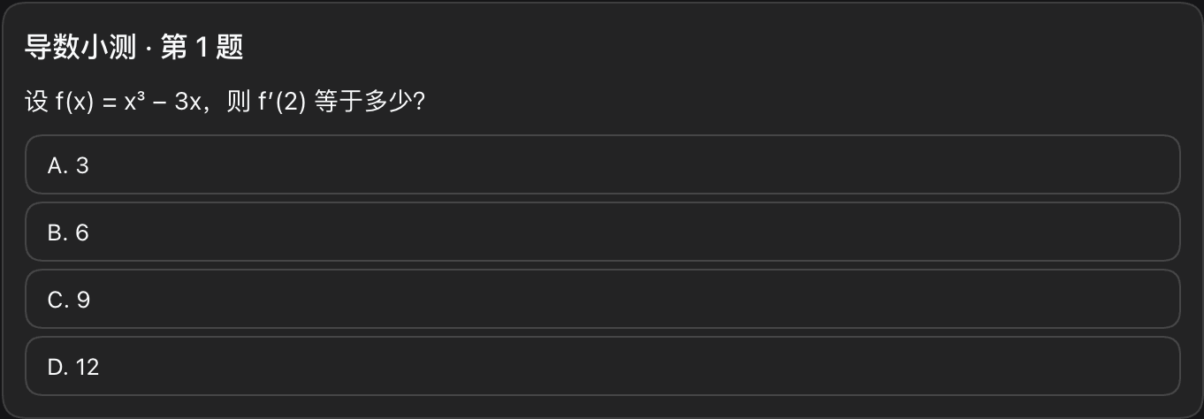Click the "设 f(x)" text in the question
The width and height of the screenshot is (1204, 419).
point(59,103)
